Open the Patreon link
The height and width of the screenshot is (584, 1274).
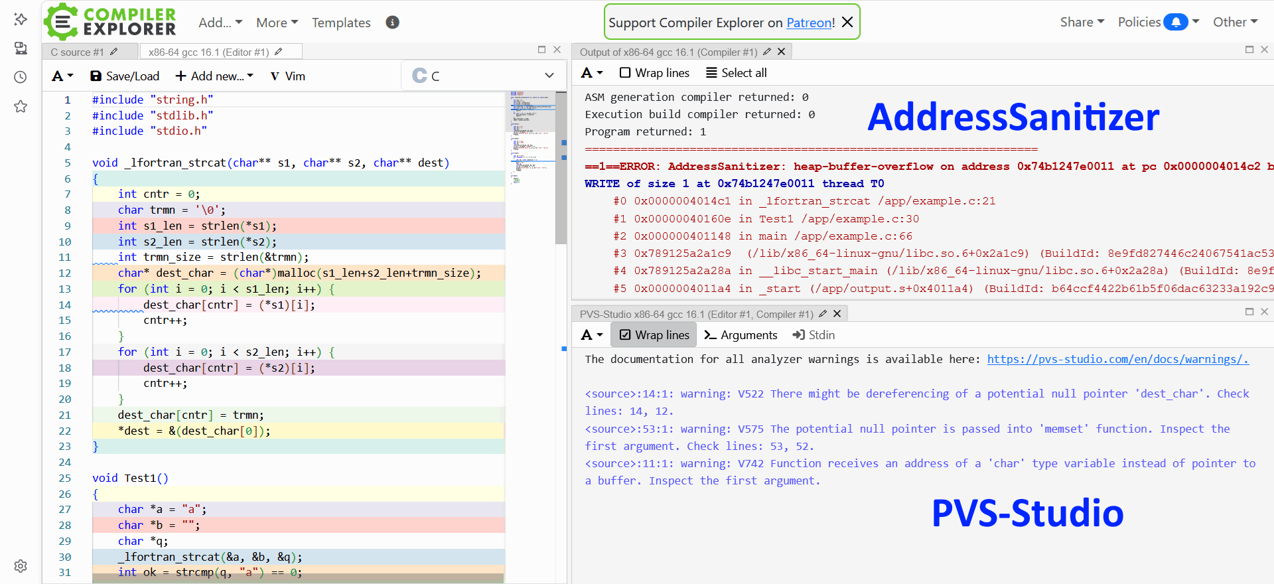pyautogui.click(x=810, y=23)
